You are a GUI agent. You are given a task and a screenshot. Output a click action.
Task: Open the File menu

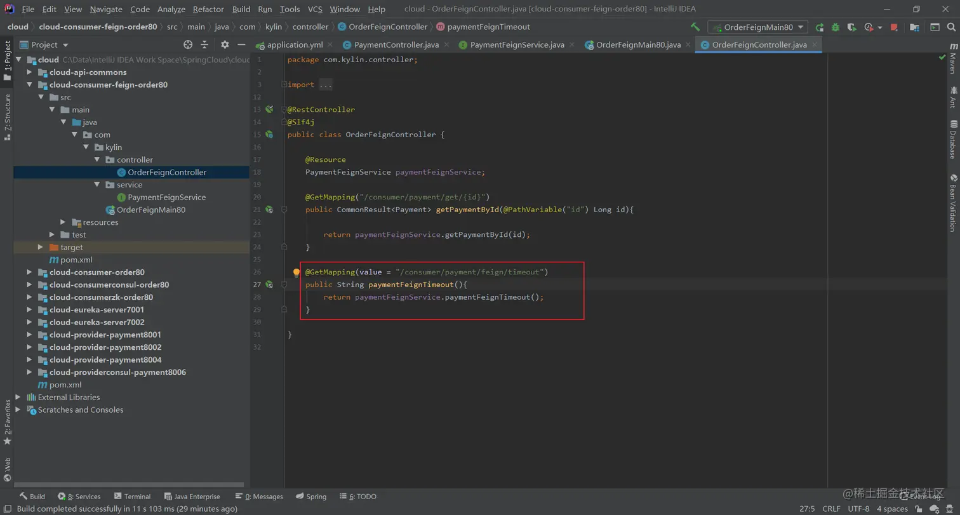pyautogui.click(x=28, y=9)
